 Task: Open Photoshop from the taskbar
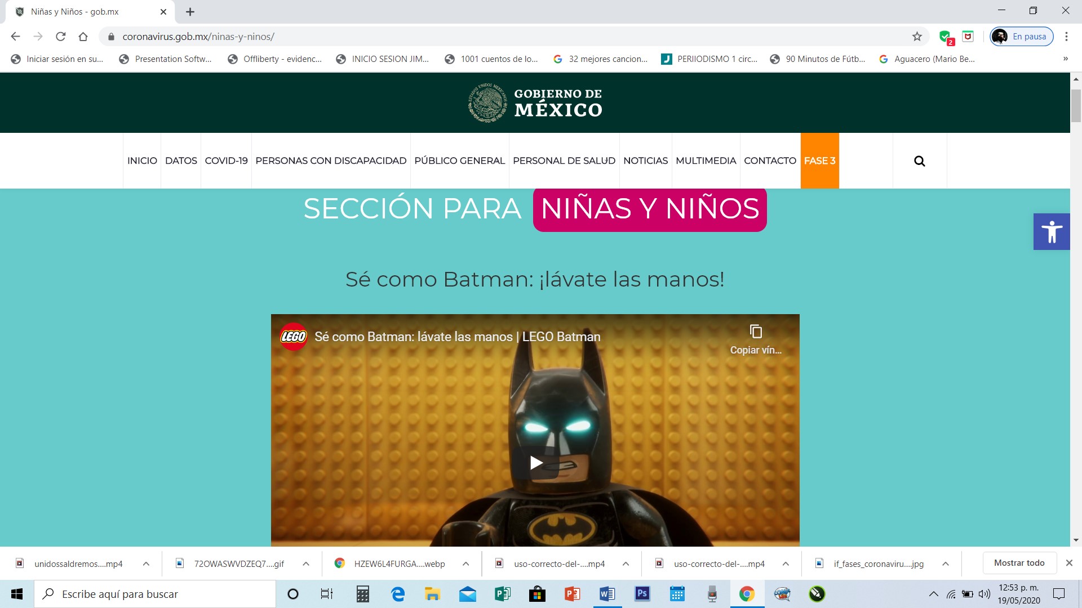point(642,594)
